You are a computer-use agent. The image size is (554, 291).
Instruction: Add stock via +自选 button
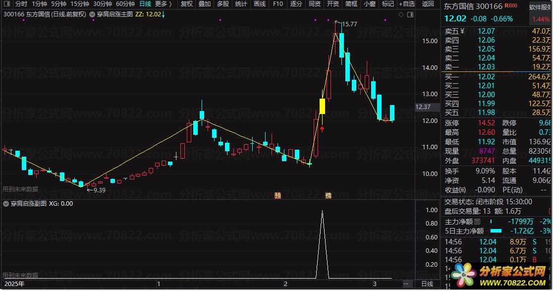point(407,4)
